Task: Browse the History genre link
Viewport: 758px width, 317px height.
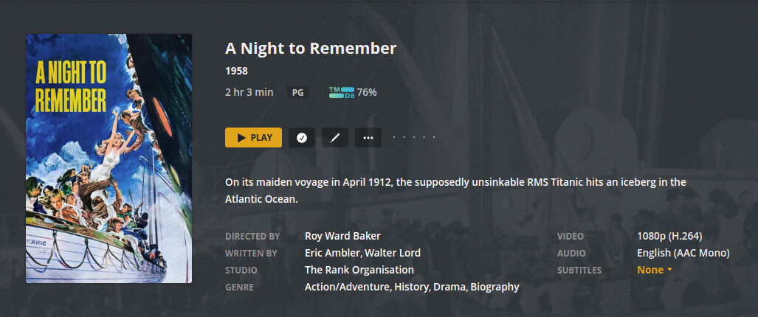Action: click(410, 287)
